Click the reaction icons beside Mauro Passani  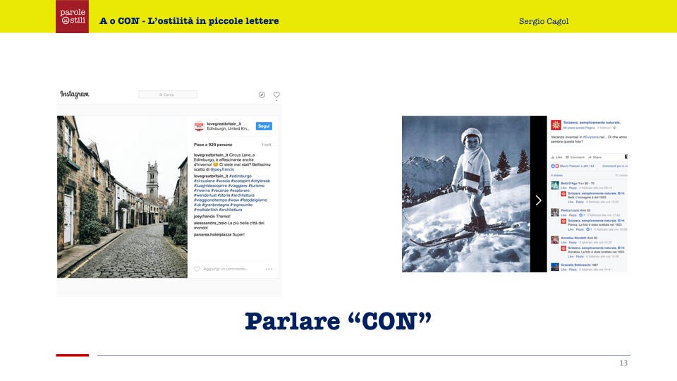click(x=555, y=167)
